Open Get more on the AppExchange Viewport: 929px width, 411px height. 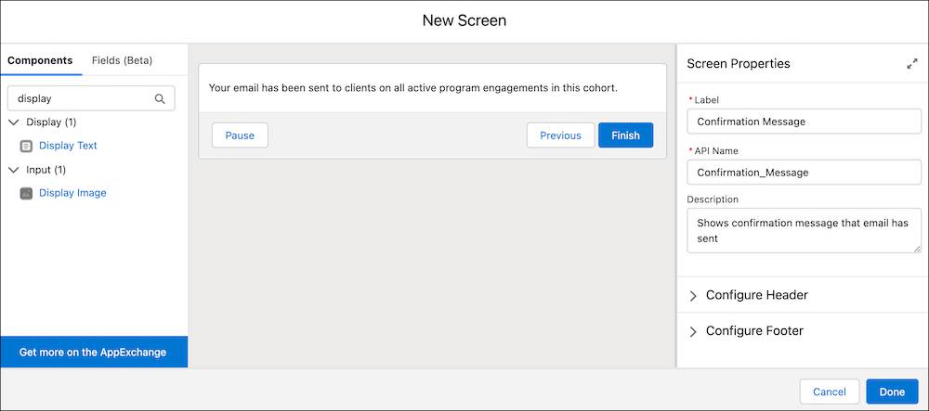[94, 353]
